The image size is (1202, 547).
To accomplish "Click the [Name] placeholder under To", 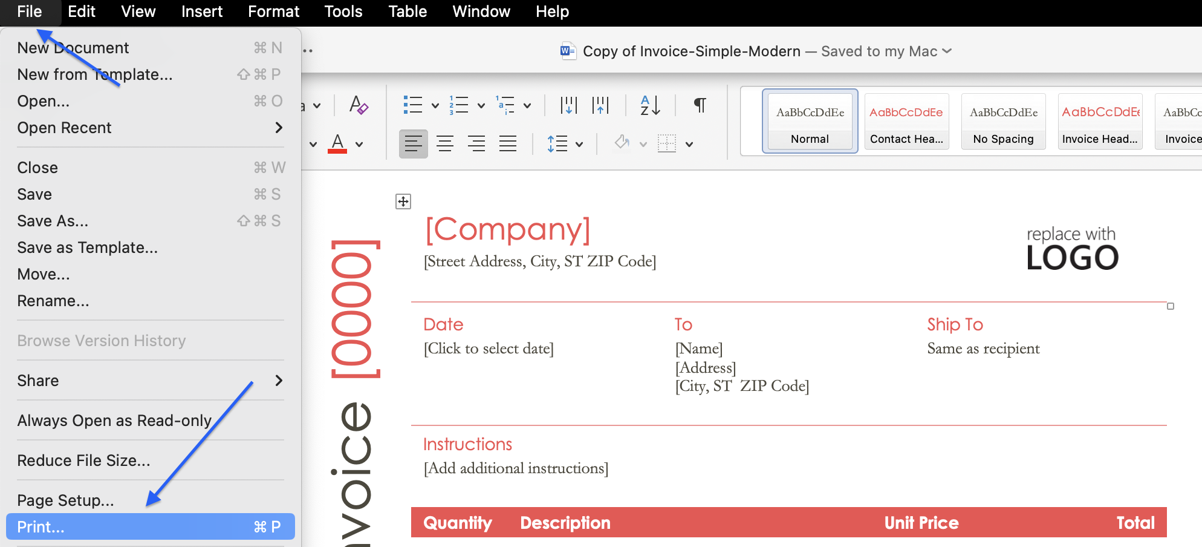I will (x=699, y=349).
